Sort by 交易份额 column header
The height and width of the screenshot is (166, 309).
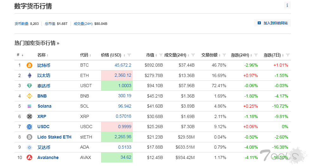click(211, 55)
